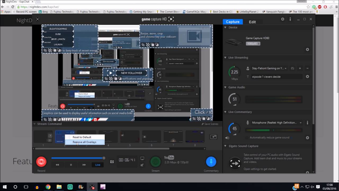The width and height of the screenshot is (339, 191).
Task: Open the Device settings gear
Action: [307, 50]
